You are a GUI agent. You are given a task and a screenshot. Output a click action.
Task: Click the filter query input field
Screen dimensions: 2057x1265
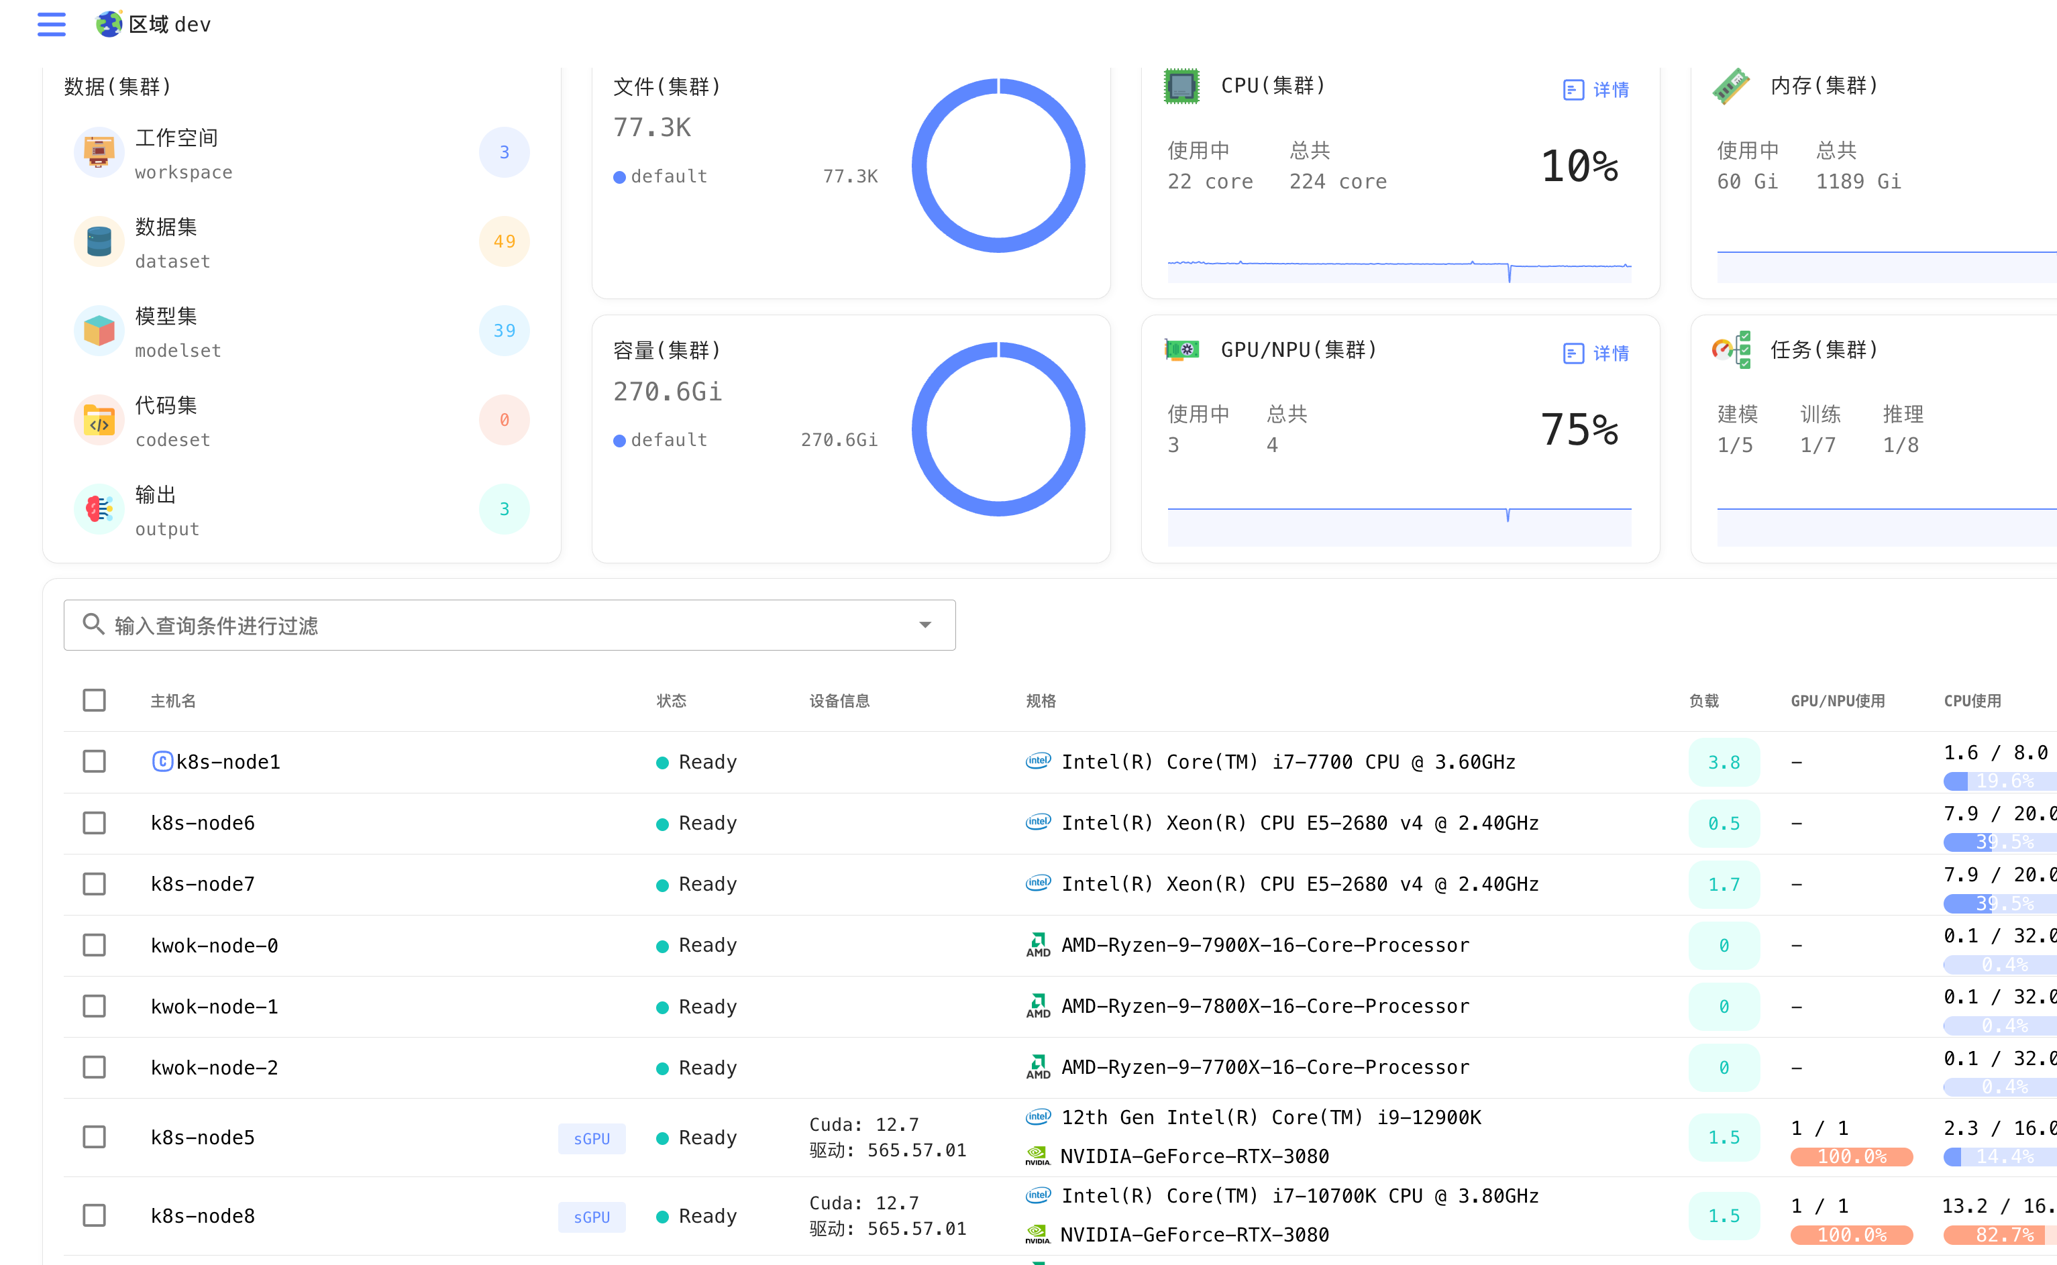click(510, 625)
